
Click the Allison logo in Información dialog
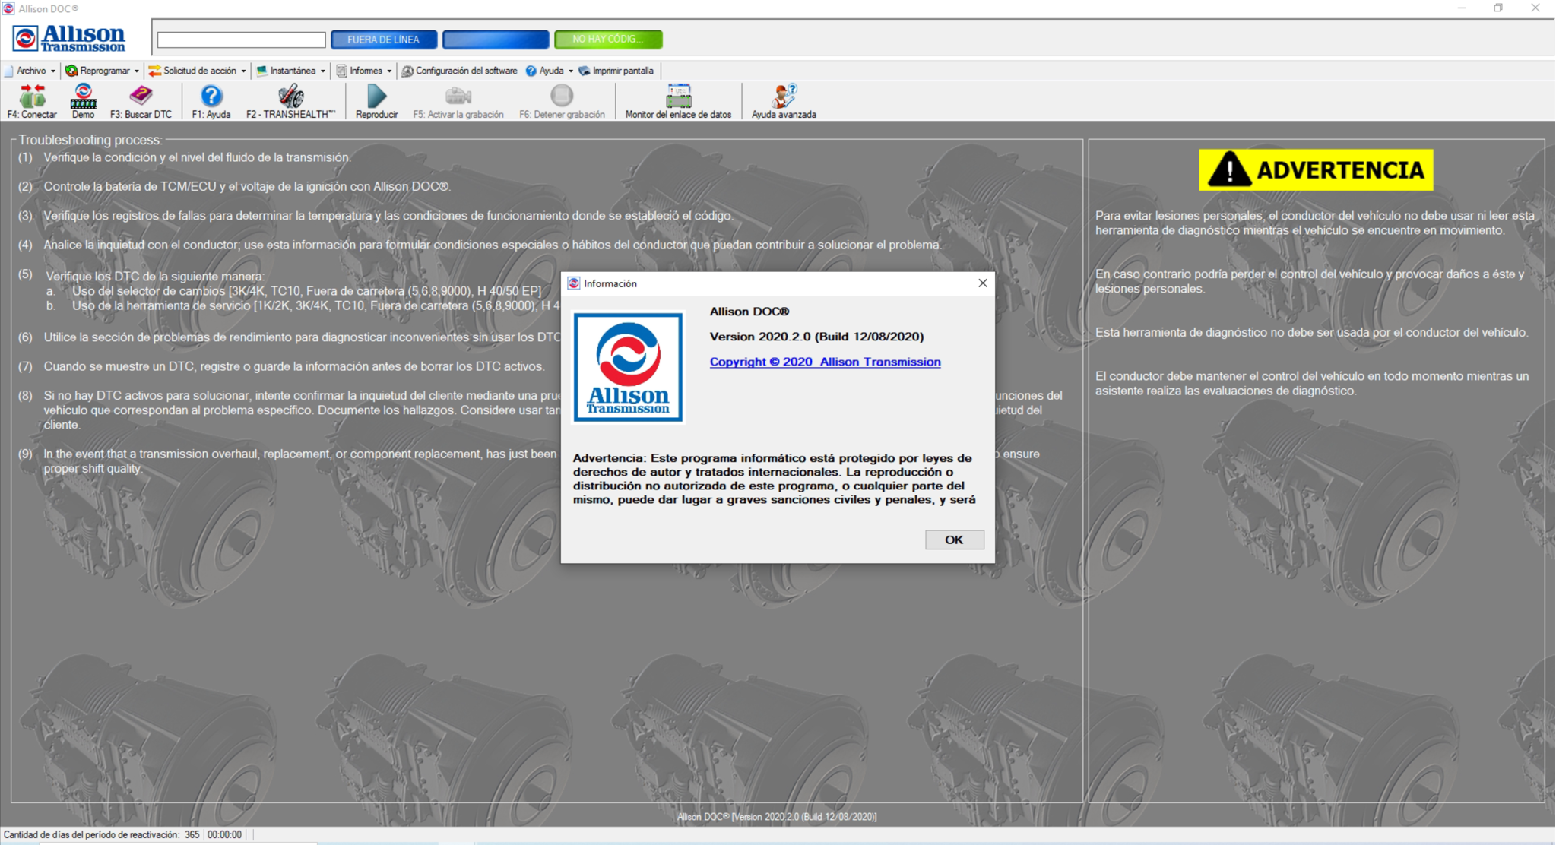pyautogui.click(x=628, y=367)
